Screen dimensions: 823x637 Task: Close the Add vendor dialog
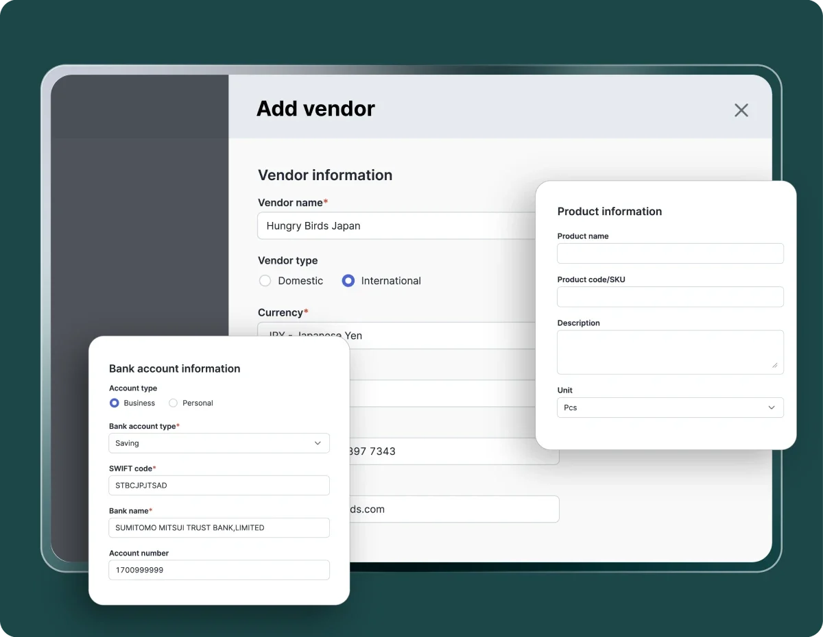click(x=741, y=110)
